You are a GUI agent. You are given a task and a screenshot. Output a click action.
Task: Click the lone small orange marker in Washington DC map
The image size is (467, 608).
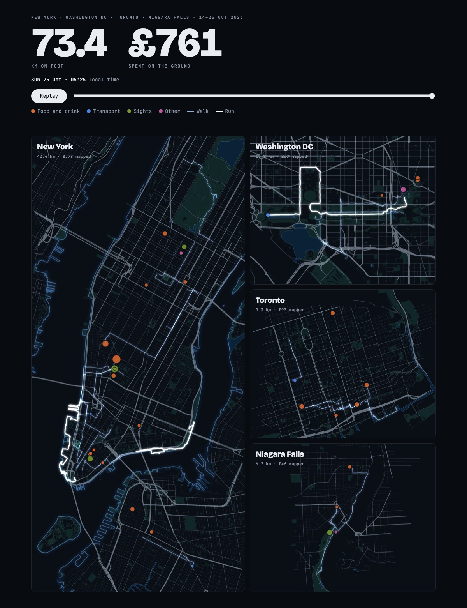tap(382, 195)
